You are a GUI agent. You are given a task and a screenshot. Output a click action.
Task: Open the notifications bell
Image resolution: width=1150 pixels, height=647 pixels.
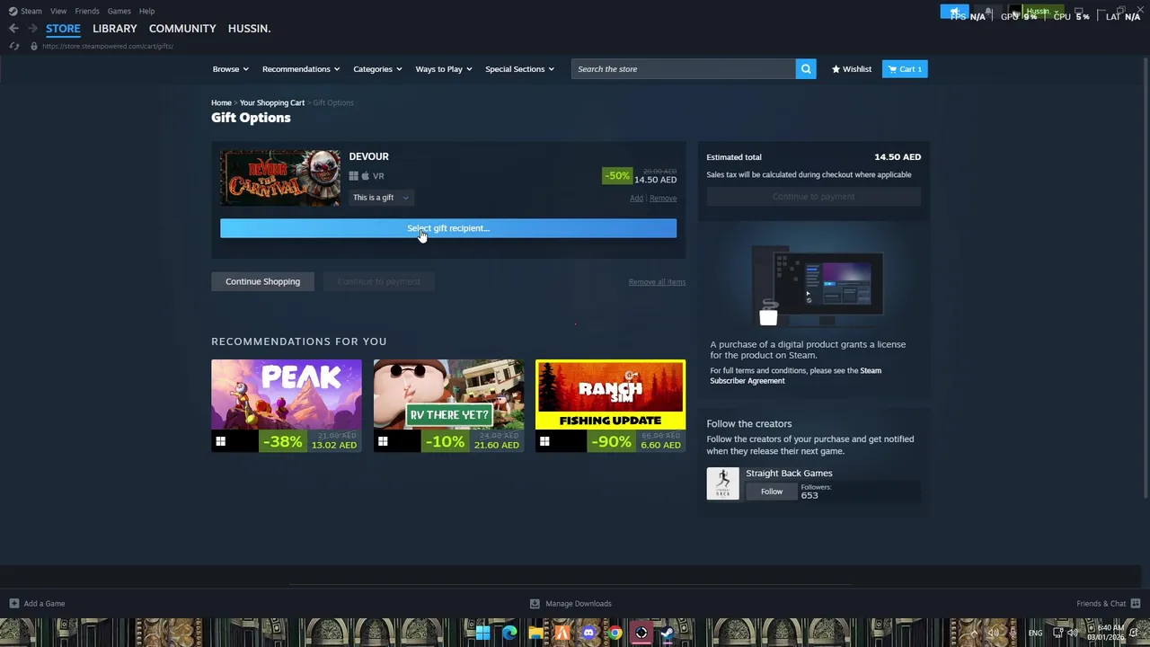point(988,12)
